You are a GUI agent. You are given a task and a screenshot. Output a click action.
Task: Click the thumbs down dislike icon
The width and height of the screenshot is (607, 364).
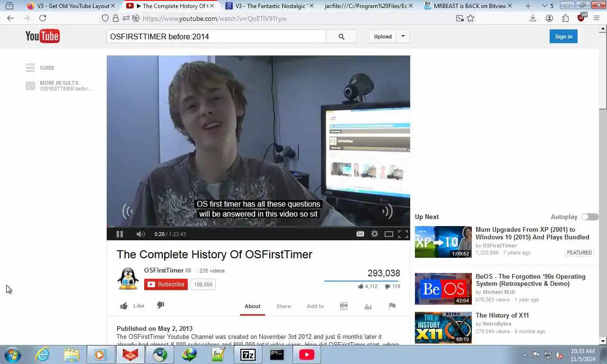(160, 305)
